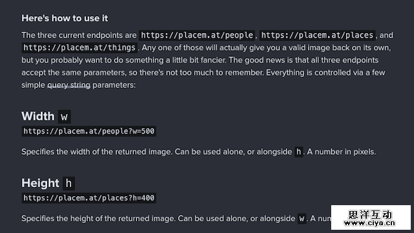Viewport: 414px width, 233px height.
Task: Click the "Here's how to use it" heading
Action: (x=65, y=18)
